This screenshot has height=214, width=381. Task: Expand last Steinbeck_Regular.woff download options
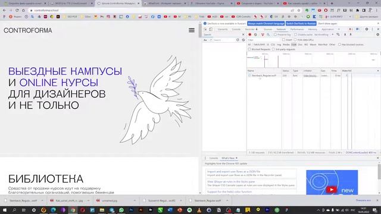(x=227, y=201)
